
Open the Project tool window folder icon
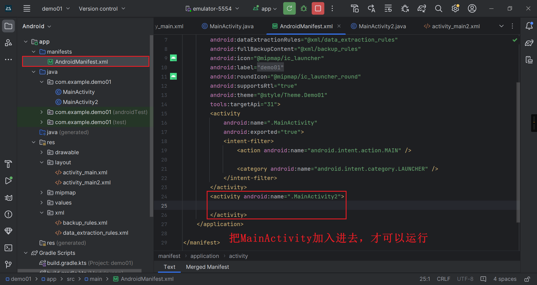tap(8, 26)
